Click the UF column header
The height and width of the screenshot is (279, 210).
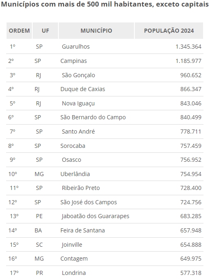click(x=45, y=31)
